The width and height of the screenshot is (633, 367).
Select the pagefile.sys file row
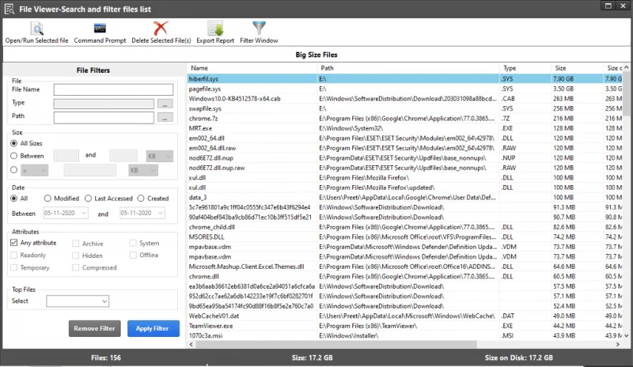tap(405, 89)
